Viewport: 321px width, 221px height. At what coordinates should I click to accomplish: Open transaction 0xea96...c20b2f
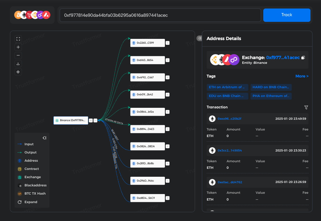229,119
